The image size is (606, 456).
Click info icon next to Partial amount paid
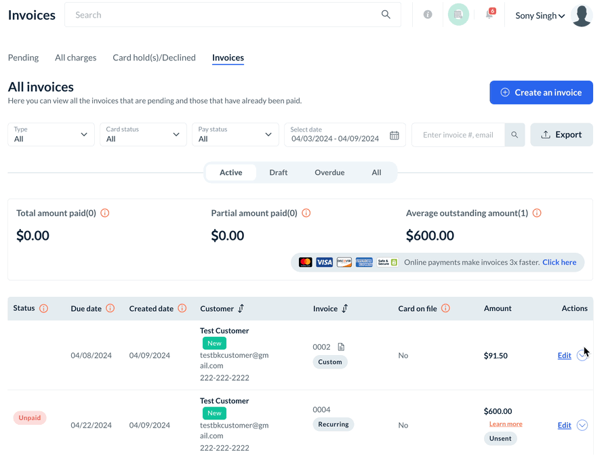[x=306, y=213]
